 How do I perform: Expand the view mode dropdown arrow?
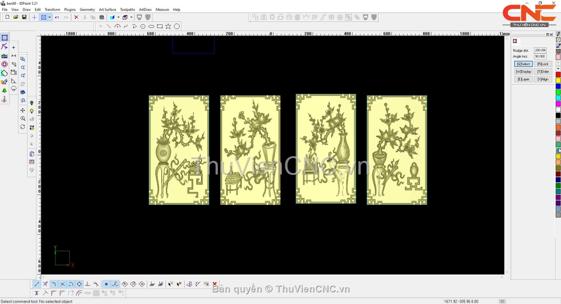tap(49, 17)
